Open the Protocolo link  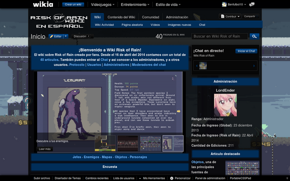coord(77,65)
